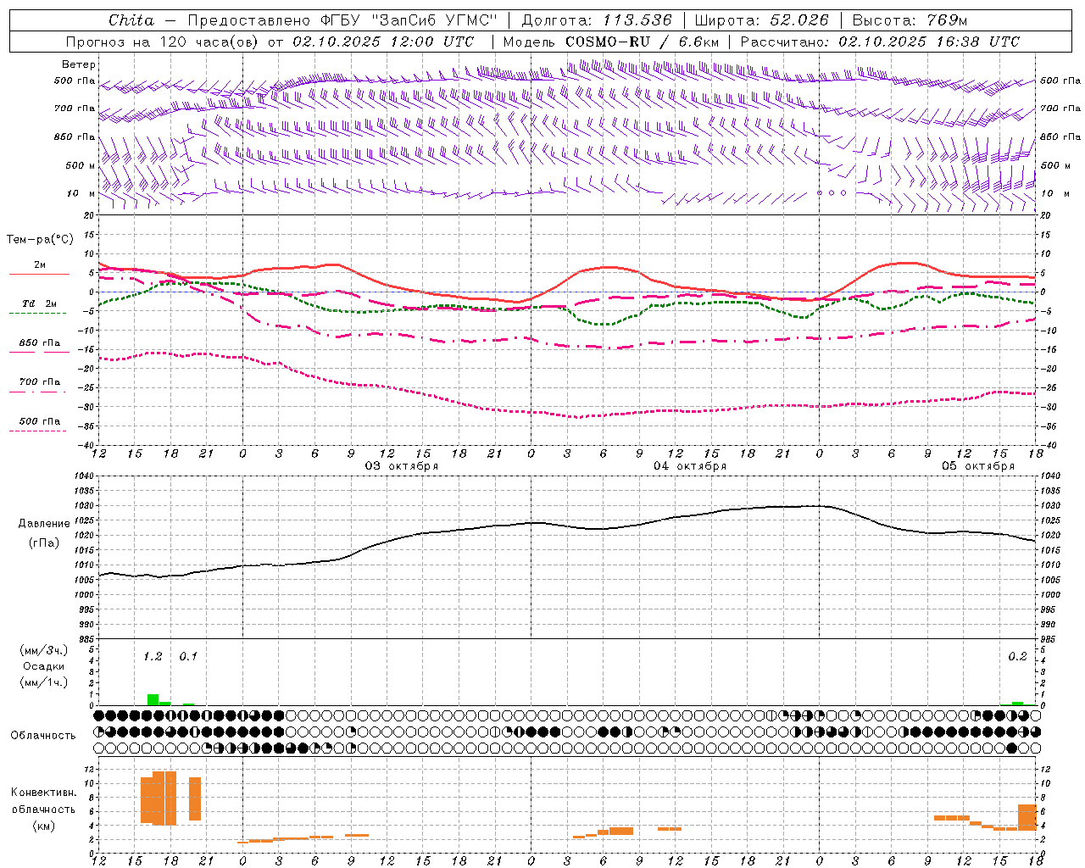The width and height of the screenshot is (1085, 868).
Task: Click the "03 октября" date label
Action: pyautogui.click(x=402, y=466)
